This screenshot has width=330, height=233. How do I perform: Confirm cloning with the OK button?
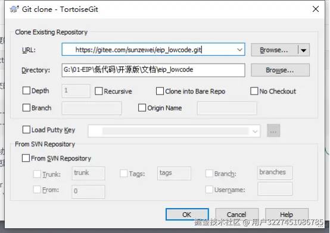187,215
